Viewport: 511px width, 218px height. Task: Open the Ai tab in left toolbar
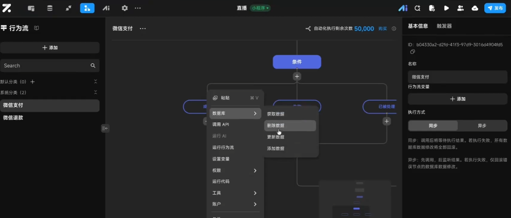(x=106, y=8)
